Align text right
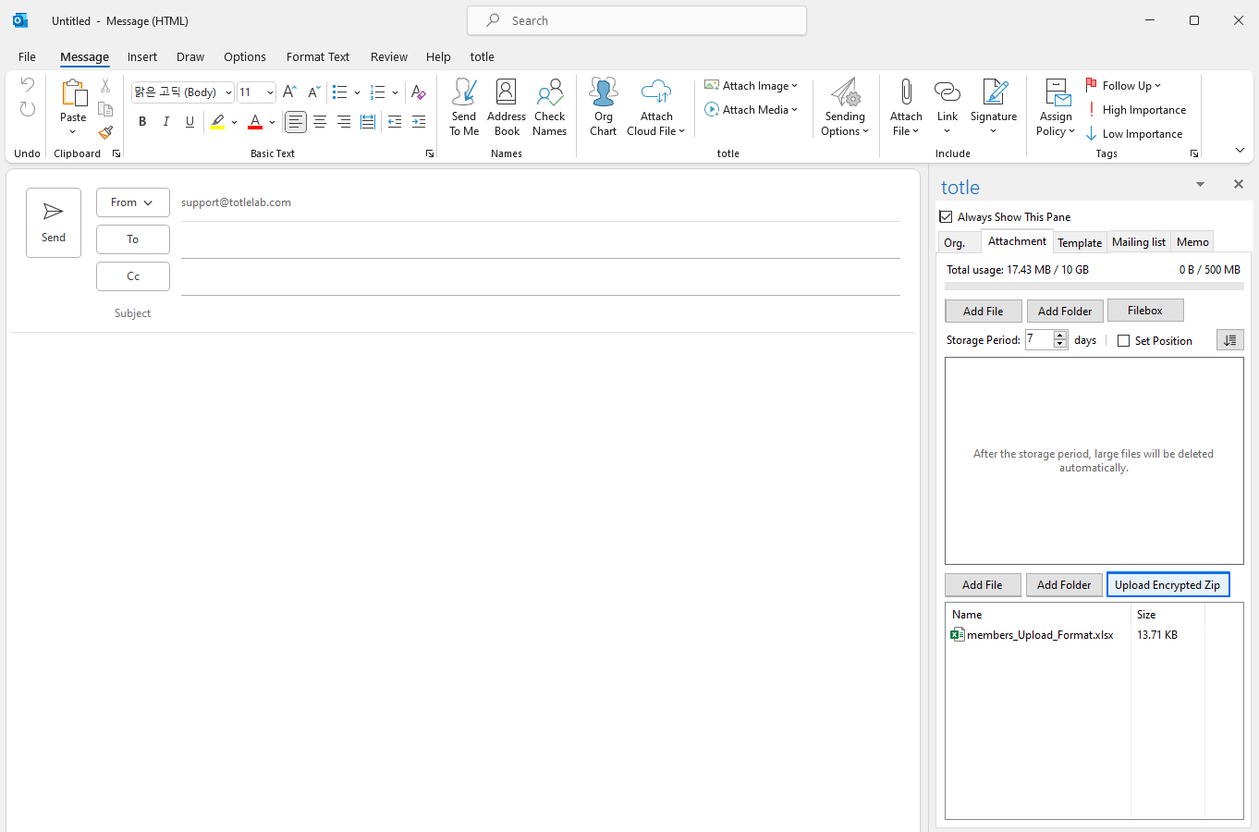This screenshot has width=1259, height=832. (344, 122)
